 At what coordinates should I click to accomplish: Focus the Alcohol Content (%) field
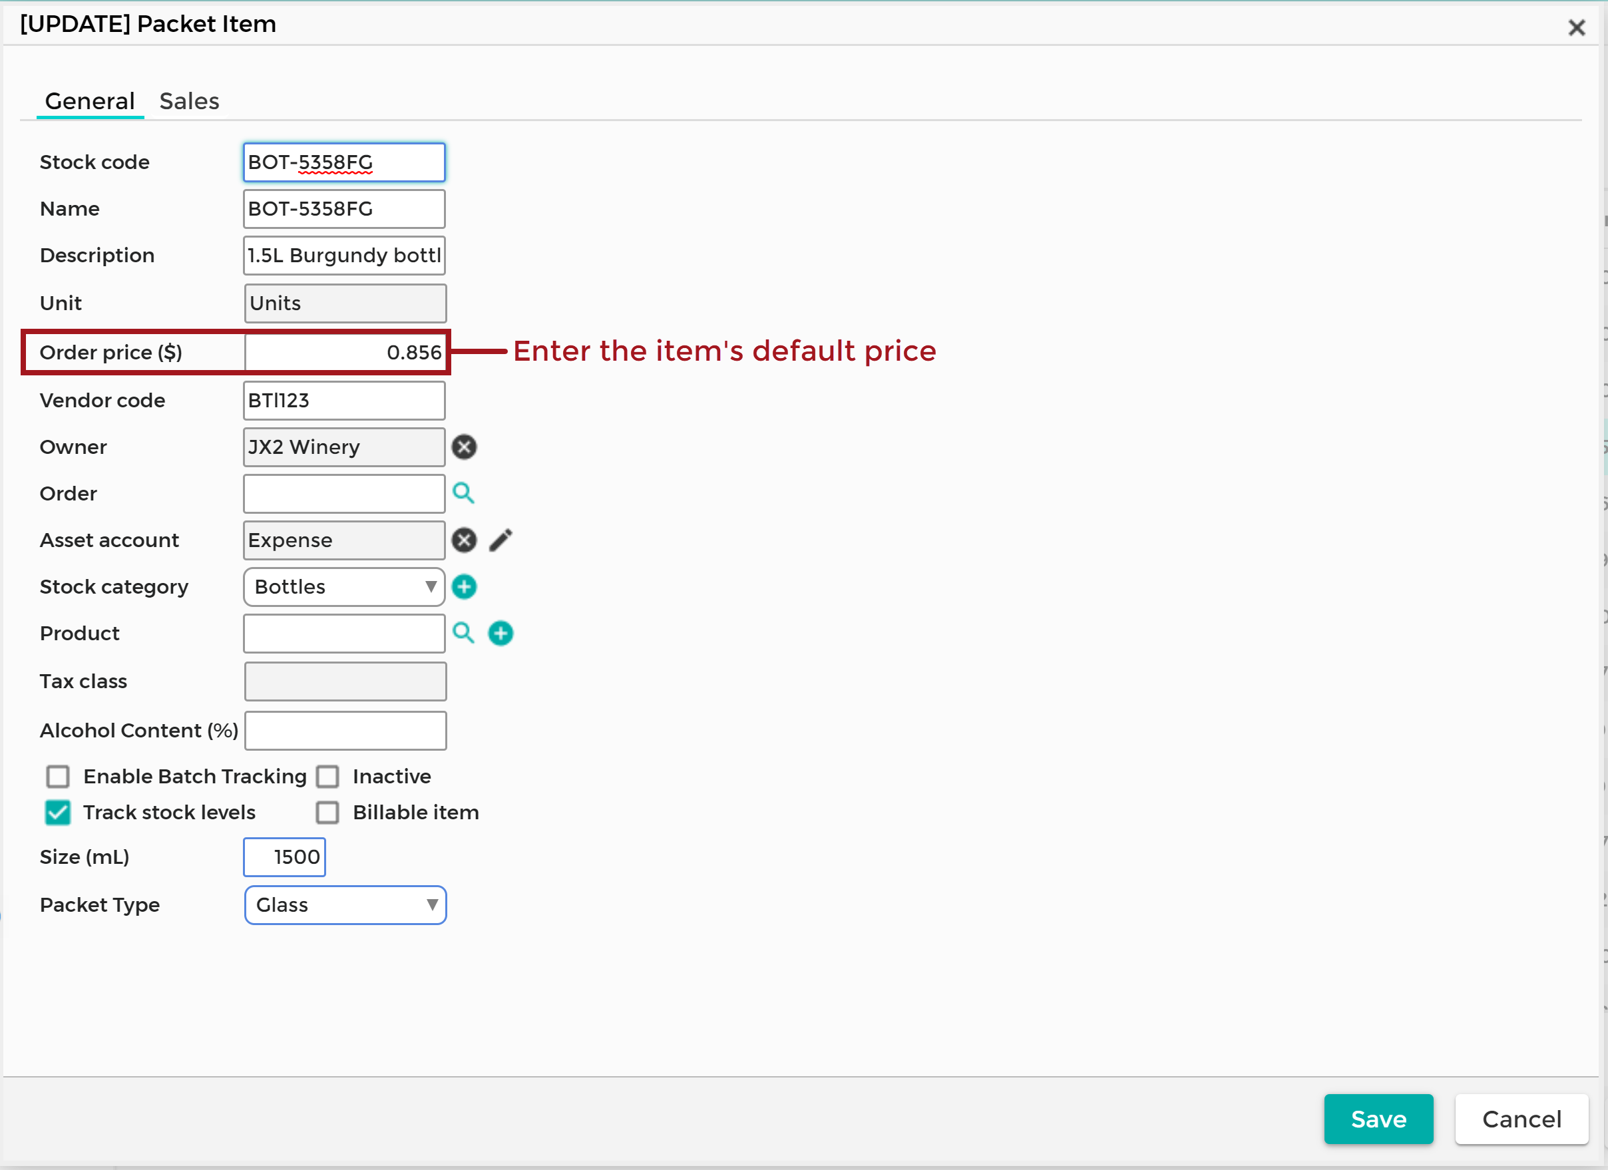click(345, 731)
